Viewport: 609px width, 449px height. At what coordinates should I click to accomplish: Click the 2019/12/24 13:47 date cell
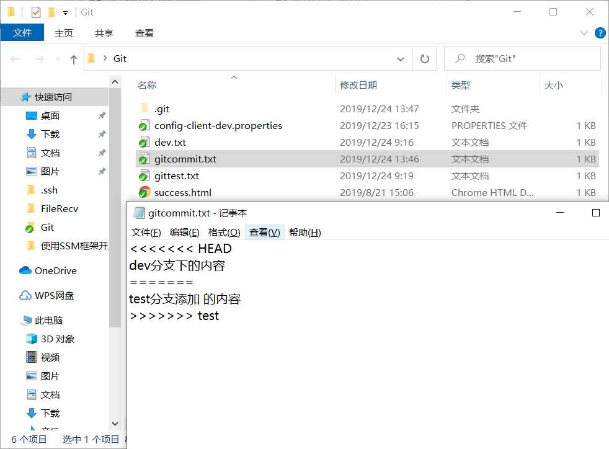point(379,109)
